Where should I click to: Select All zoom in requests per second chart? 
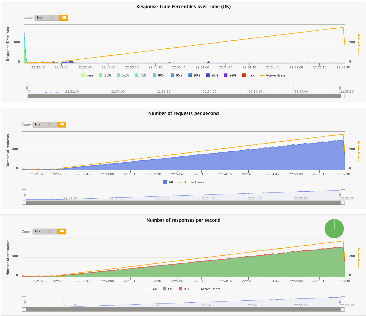pyautogui.click(x=62, y=125)
